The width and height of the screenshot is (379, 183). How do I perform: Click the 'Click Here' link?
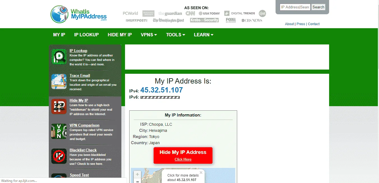click(183, 160)
